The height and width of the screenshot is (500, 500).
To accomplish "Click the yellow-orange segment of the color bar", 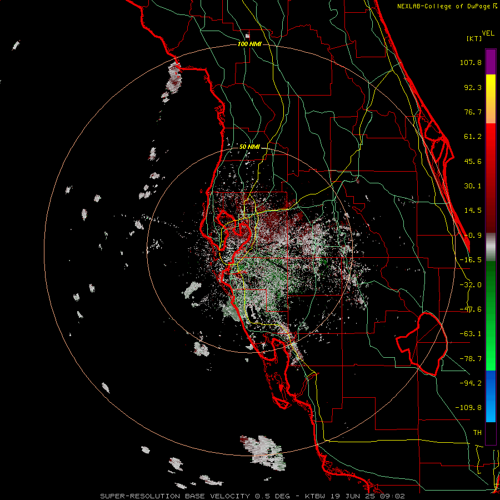I will [x=491, y=99].
